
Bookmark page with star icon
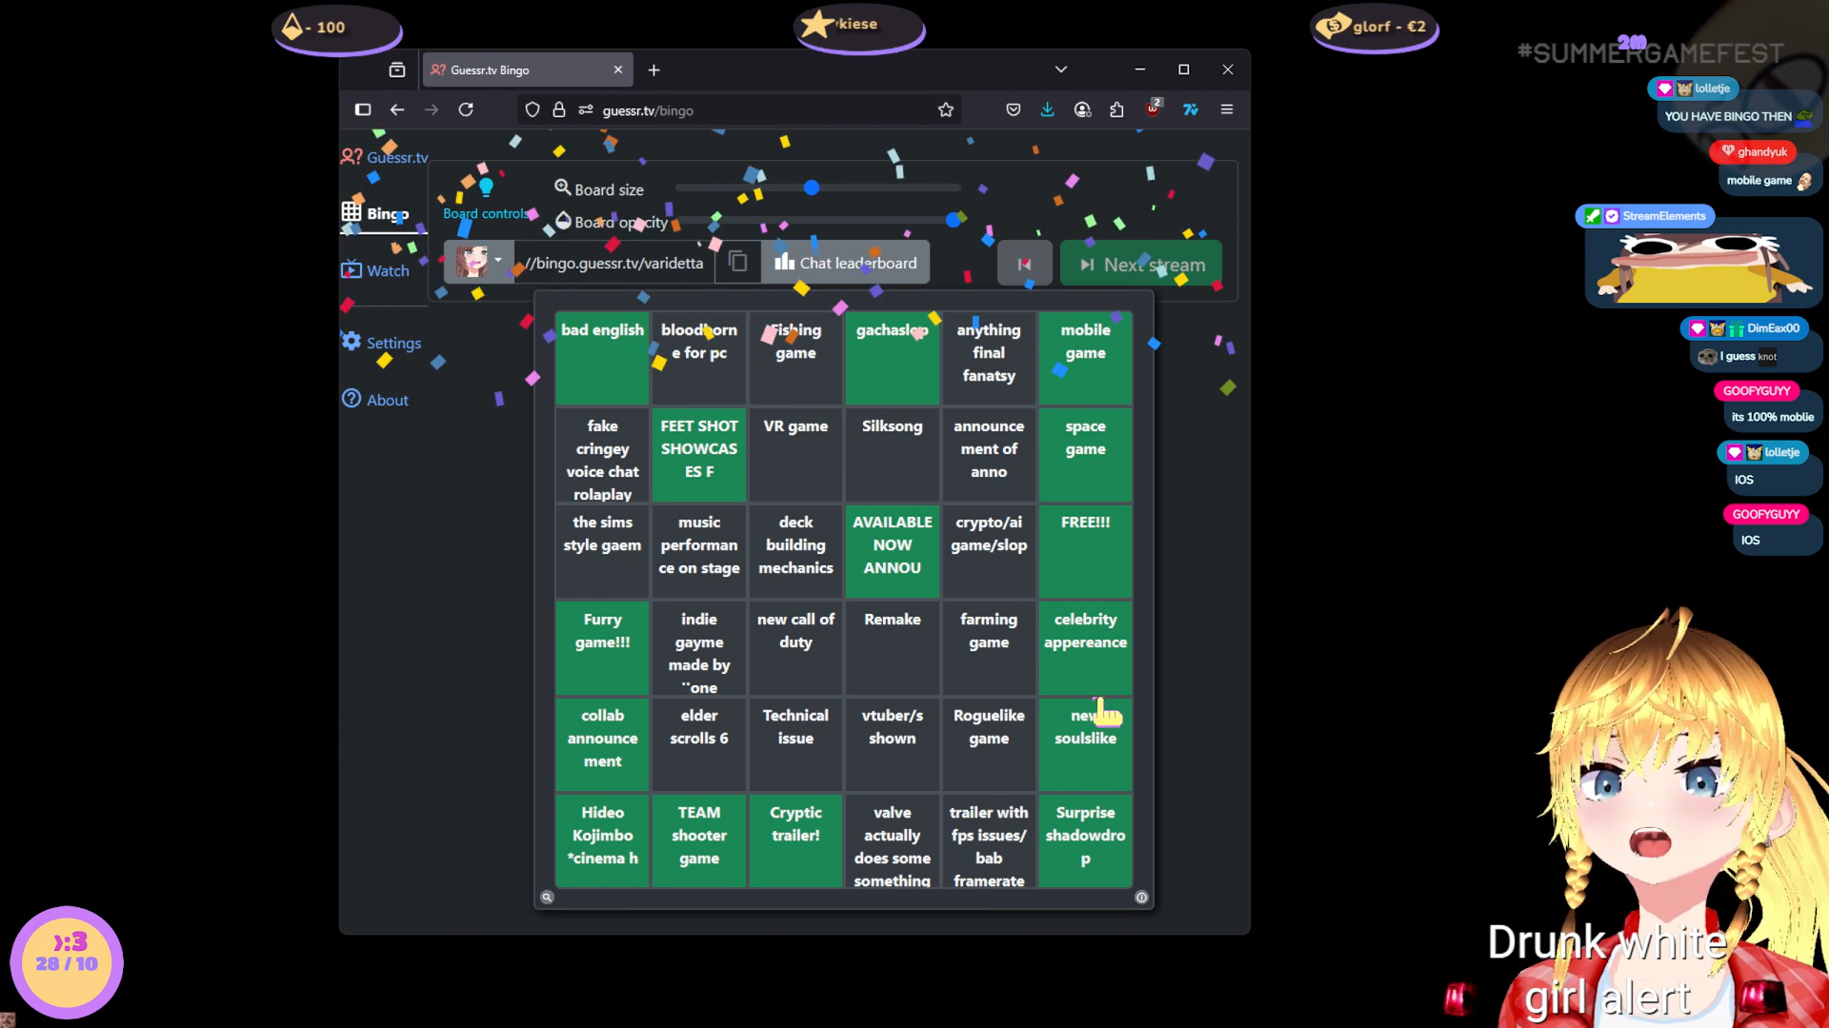[x=945, y=109]
